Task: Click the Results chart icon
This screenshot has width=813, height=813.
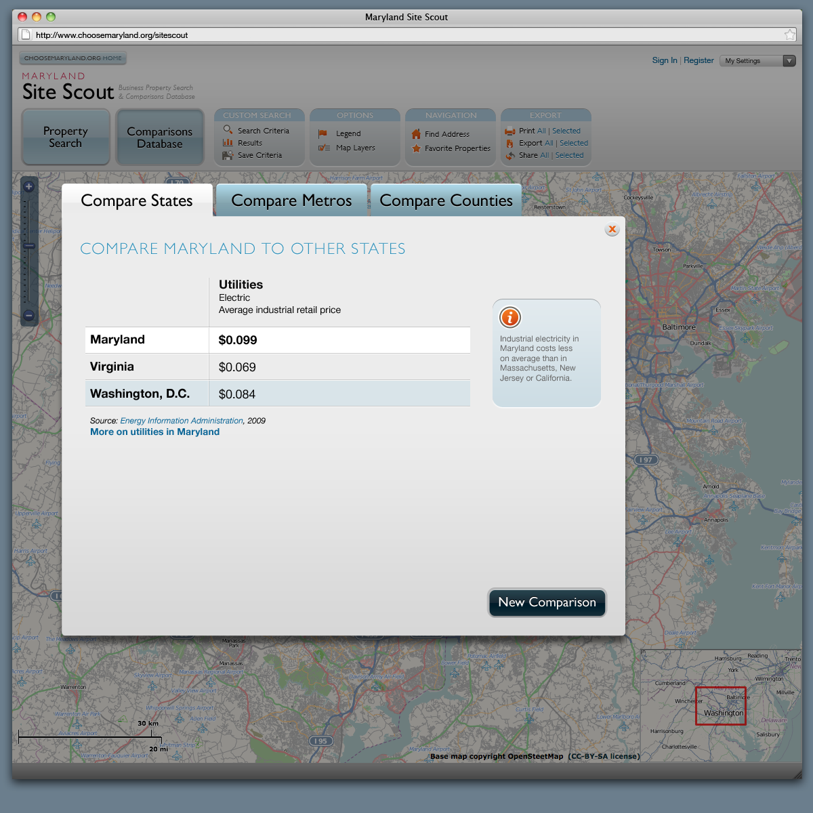Action: tap(228, 142)
